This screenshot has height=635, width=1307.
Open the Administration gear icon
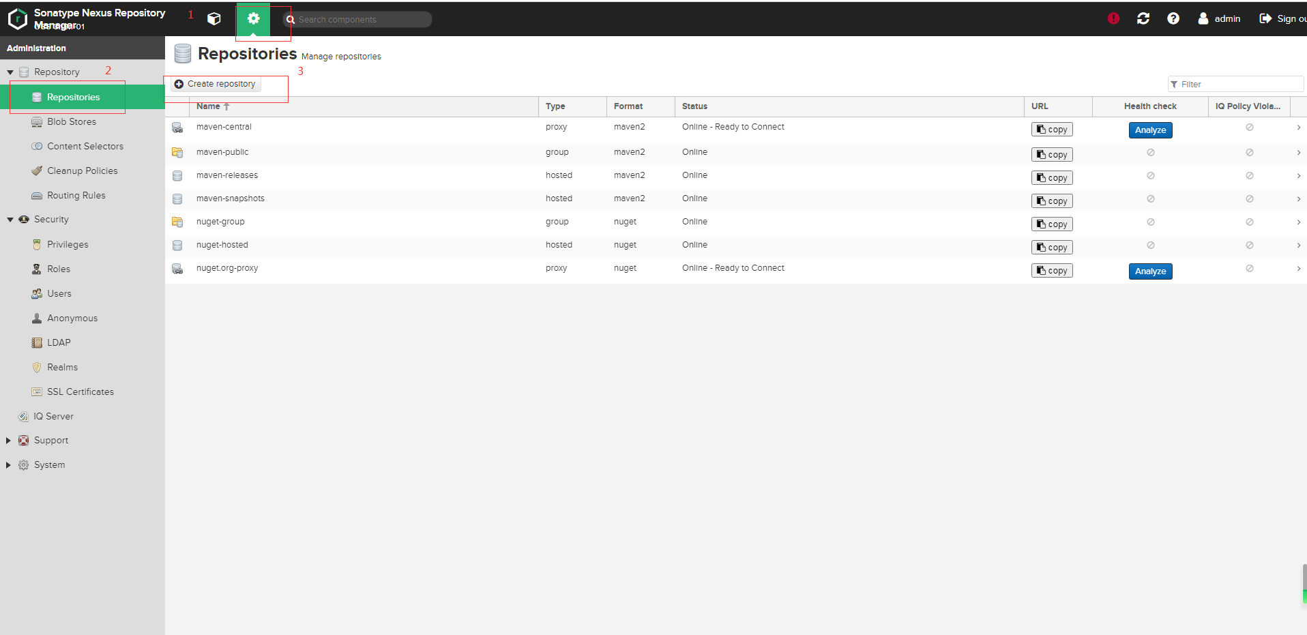coord(253,19)
